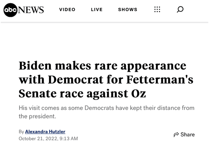
Task: Click the word Biden in the headline
Action: [x=35, y=66]
